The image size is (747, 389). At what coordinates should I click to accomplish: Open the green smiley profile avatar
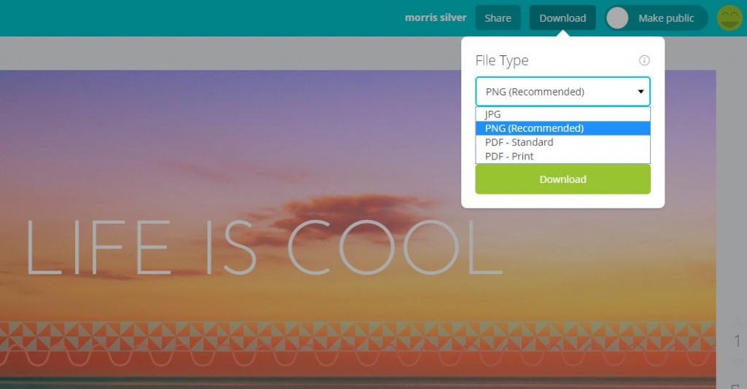tap(729, 18)
